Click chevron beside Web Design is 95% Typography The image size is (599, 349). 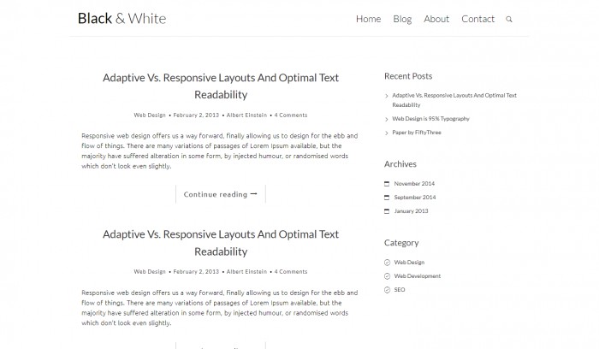click(x=387, y=119)
